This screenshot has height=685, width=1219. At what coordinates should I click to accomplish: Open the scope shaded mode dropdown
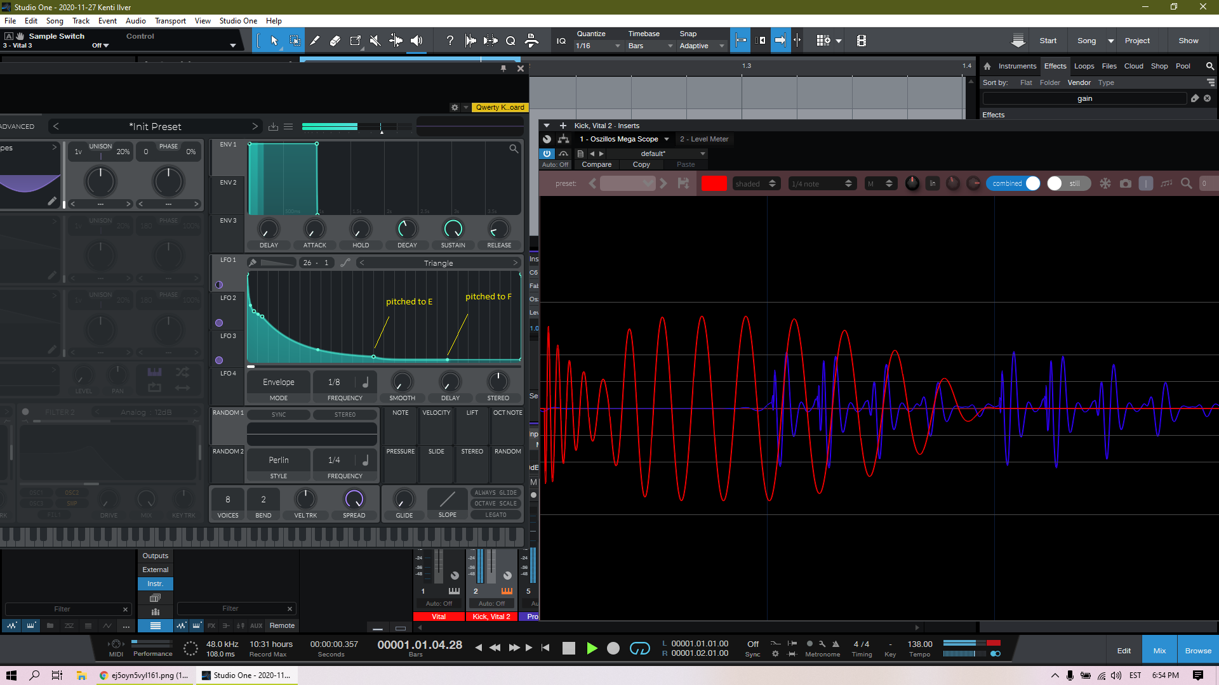click(x=756, y=183)
